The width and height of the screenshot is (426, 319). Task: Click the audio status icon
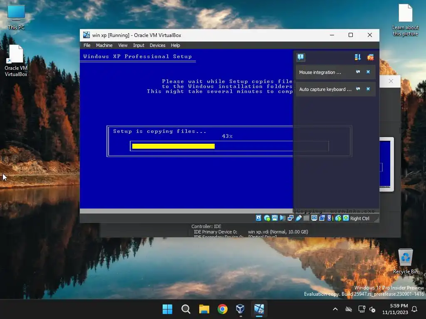pyautogui.click(x=282, y=218)
